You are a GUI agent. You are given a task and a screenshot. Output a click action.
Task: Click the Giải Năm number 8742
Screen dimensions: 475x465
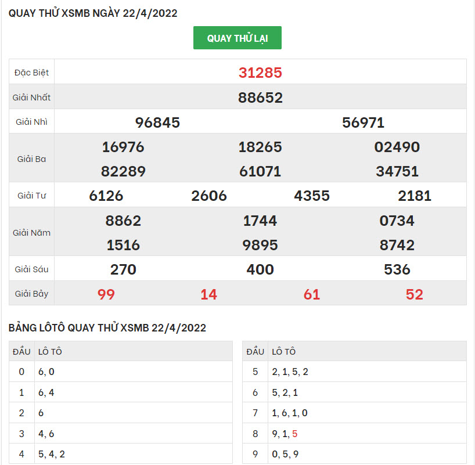pyautogui.click(x=397, y=245)
